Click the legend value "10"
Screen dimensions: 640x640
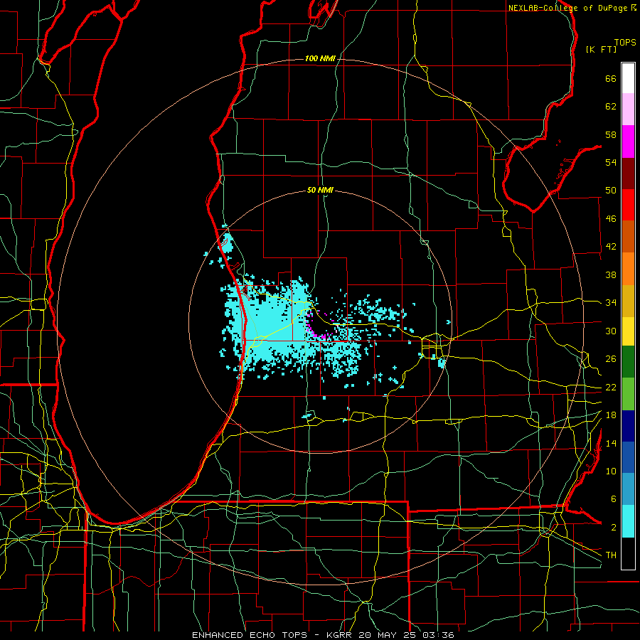pyautogui.click(x=611, y=471)
